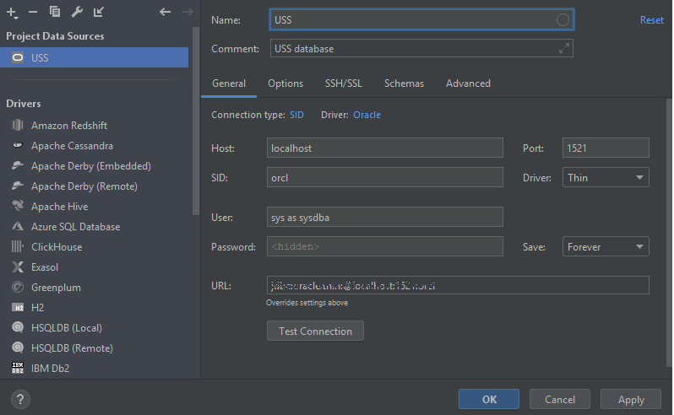Open driver settings with wrench icon
This screenshot has height=415, width=674.
pos(77,12)
